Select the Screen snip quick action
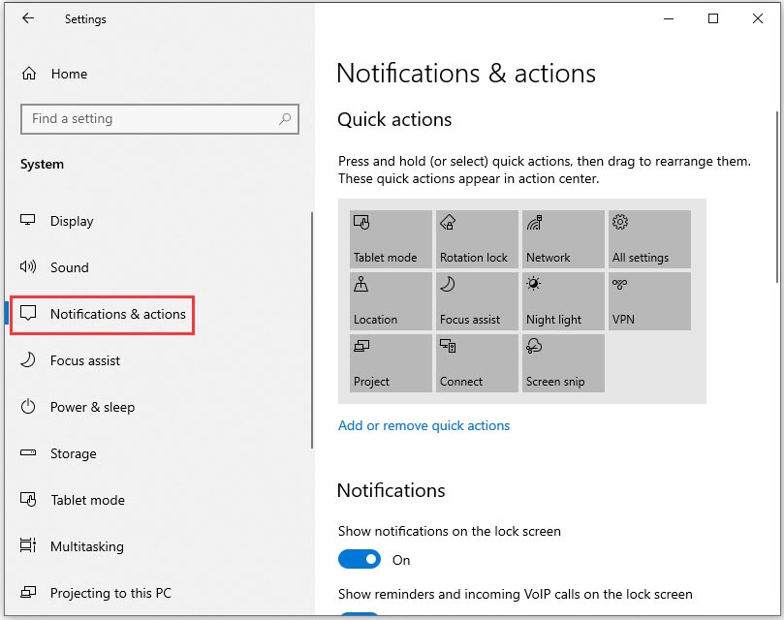784x620 pixels. [x=562, y=362]
